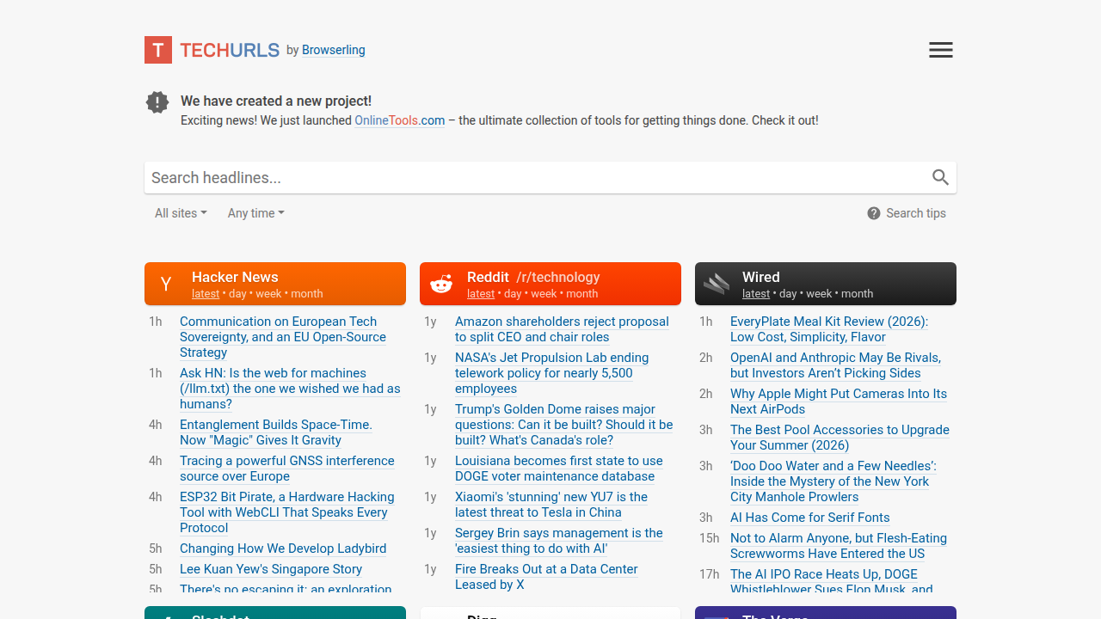Open 'Amazon shareholders reject proposal' headline
The image size is (1101, 619).
[562, 329]
